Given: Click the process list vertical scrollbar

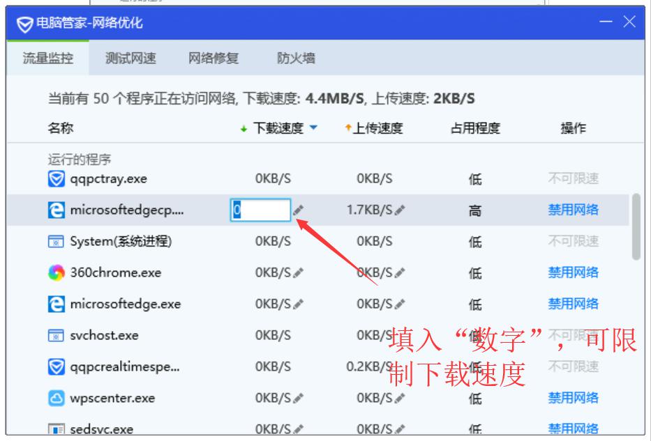Looking at the screenshot, I should pos(636,226).
